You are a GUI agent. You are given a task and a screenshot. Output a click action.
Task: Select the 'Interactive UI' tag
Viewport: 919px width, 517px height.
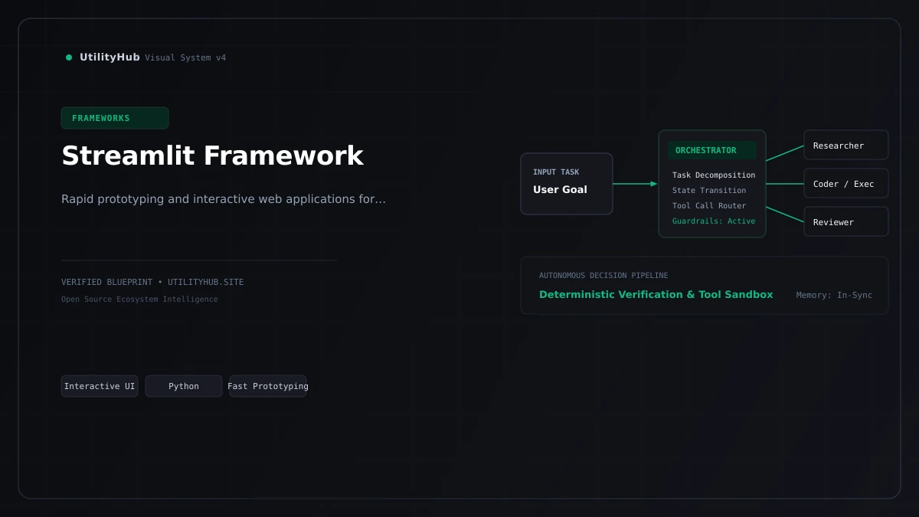point(100,386)
